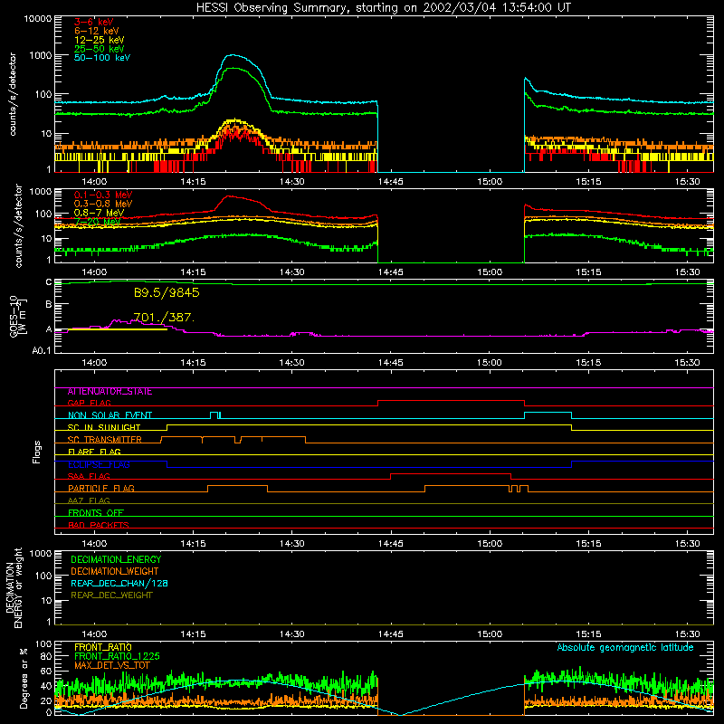Image resolution: width=724 pixels, height=724 pixels.
Task: Select the ATTENUATOR_STATE flag label
Action: (x=110, y=392)
